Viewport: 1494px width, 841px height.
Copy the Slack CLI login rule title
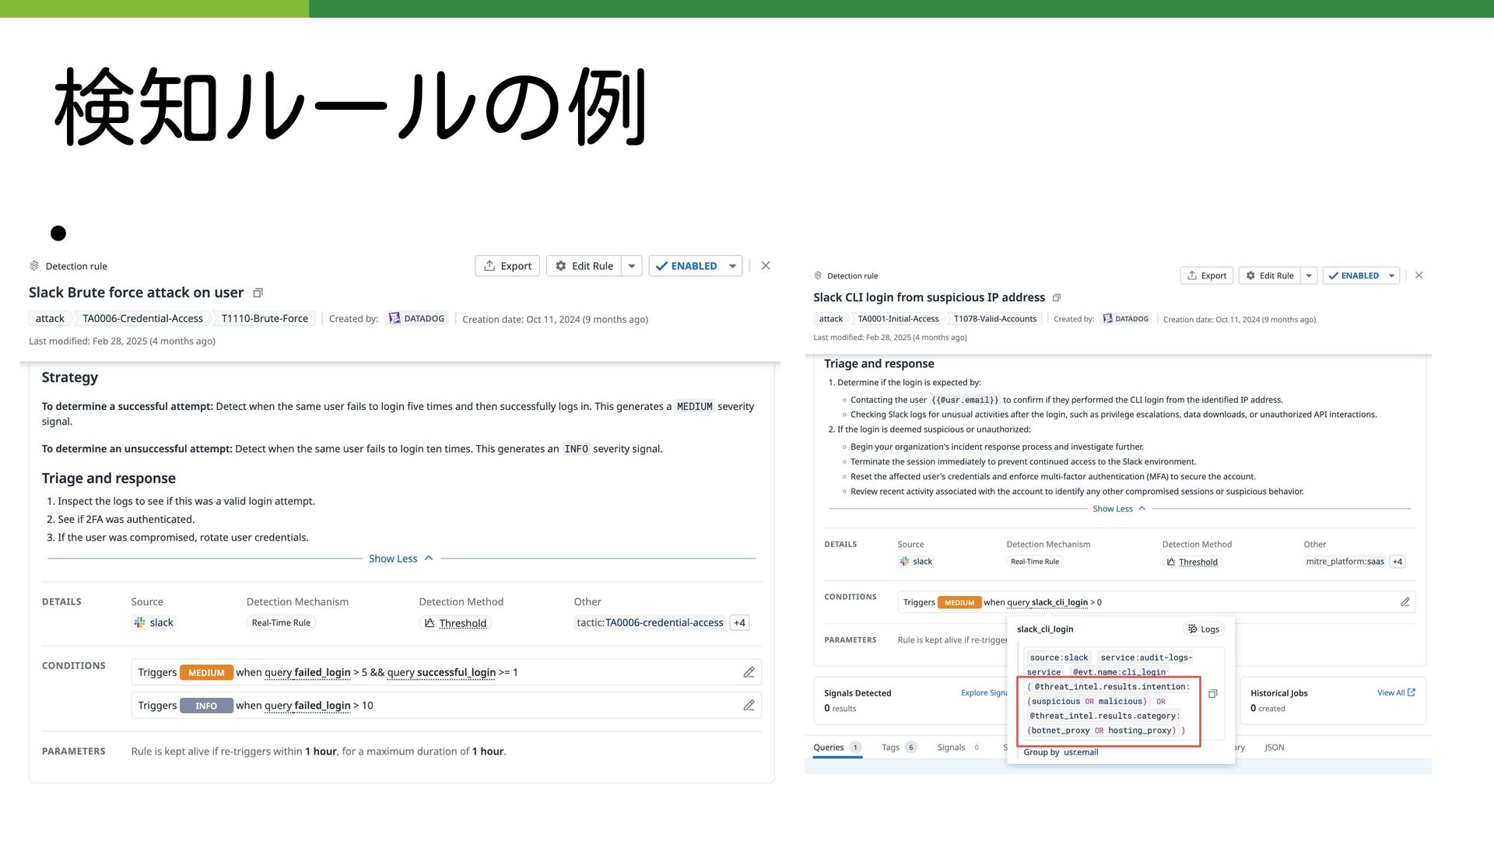point(1057,298)
